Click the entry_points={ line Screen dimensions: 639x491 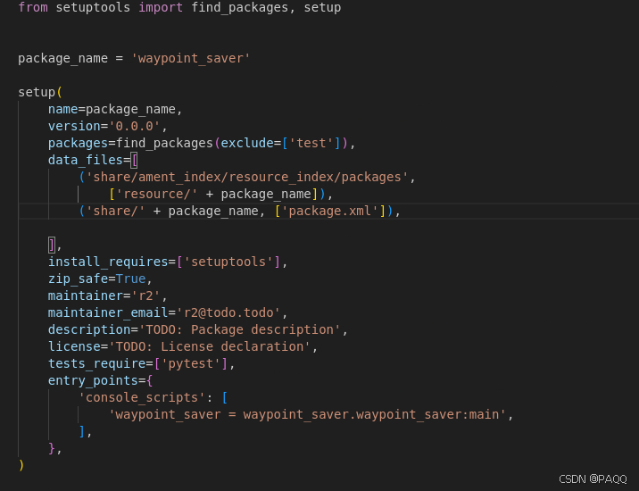coord(100,380)
